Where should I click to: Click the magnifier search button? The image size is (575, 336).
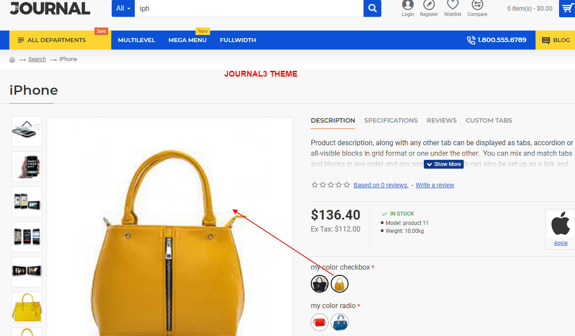click(372, 8)
